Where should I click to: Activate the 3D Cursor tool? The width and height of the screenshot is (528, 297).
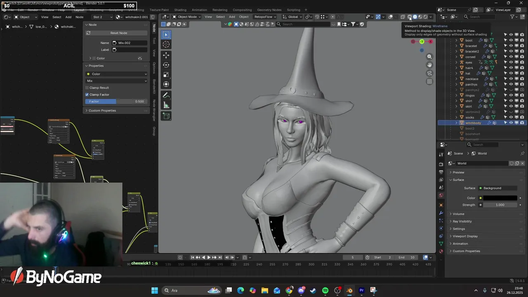click(166, 45)
